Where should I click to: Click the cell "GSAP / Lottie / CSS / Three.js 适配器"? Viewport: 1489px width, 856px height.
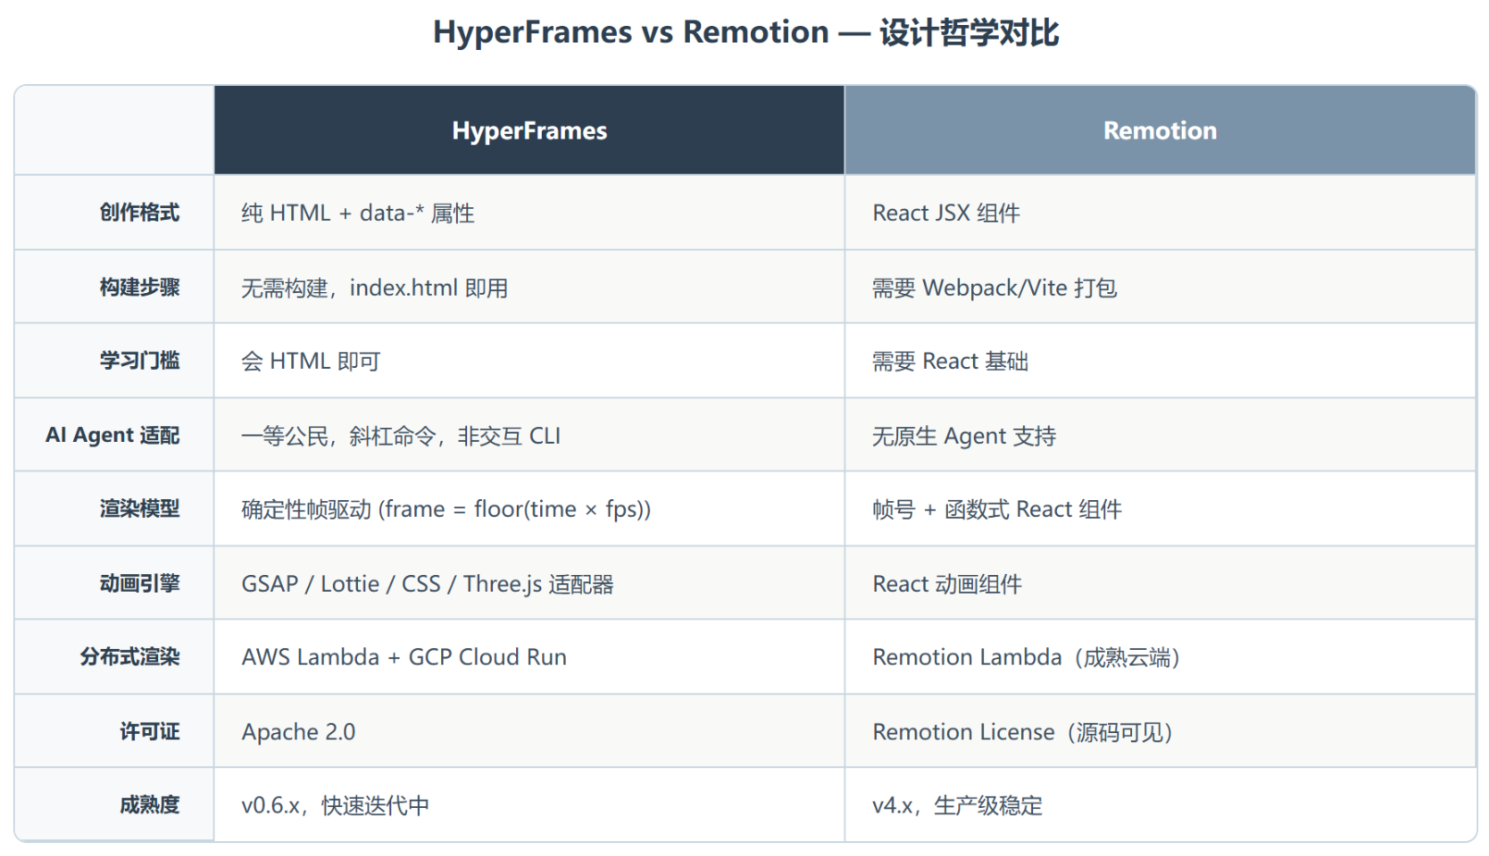point(529,583)
